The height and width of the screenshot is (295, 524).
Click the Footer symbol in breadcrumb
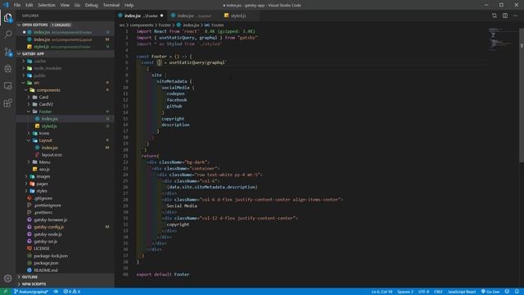(x=215, y=25)
